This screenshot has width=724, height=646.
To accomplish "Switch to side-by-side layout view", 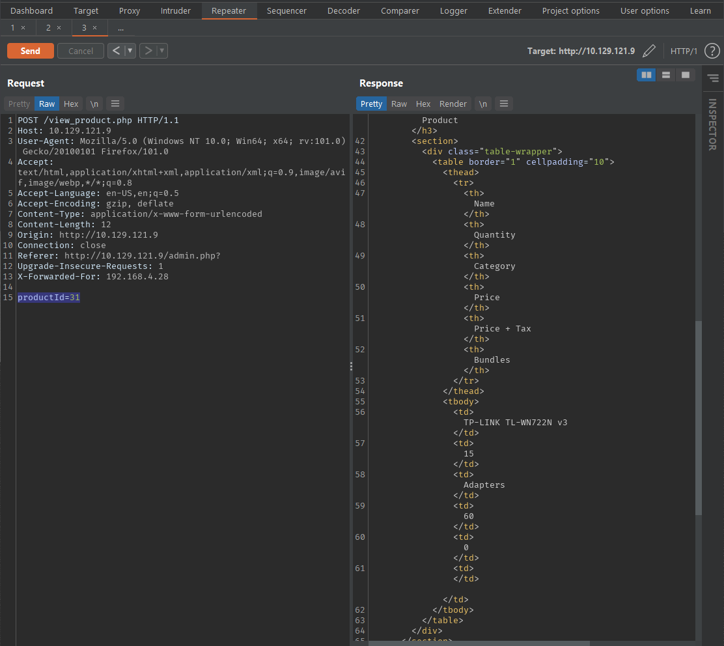I will [646, 75].
